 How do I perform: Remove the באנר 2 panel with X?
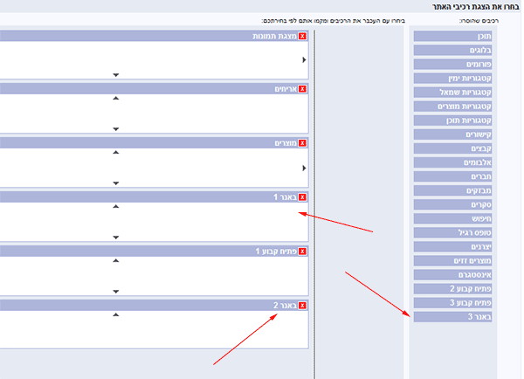[303, 306]
